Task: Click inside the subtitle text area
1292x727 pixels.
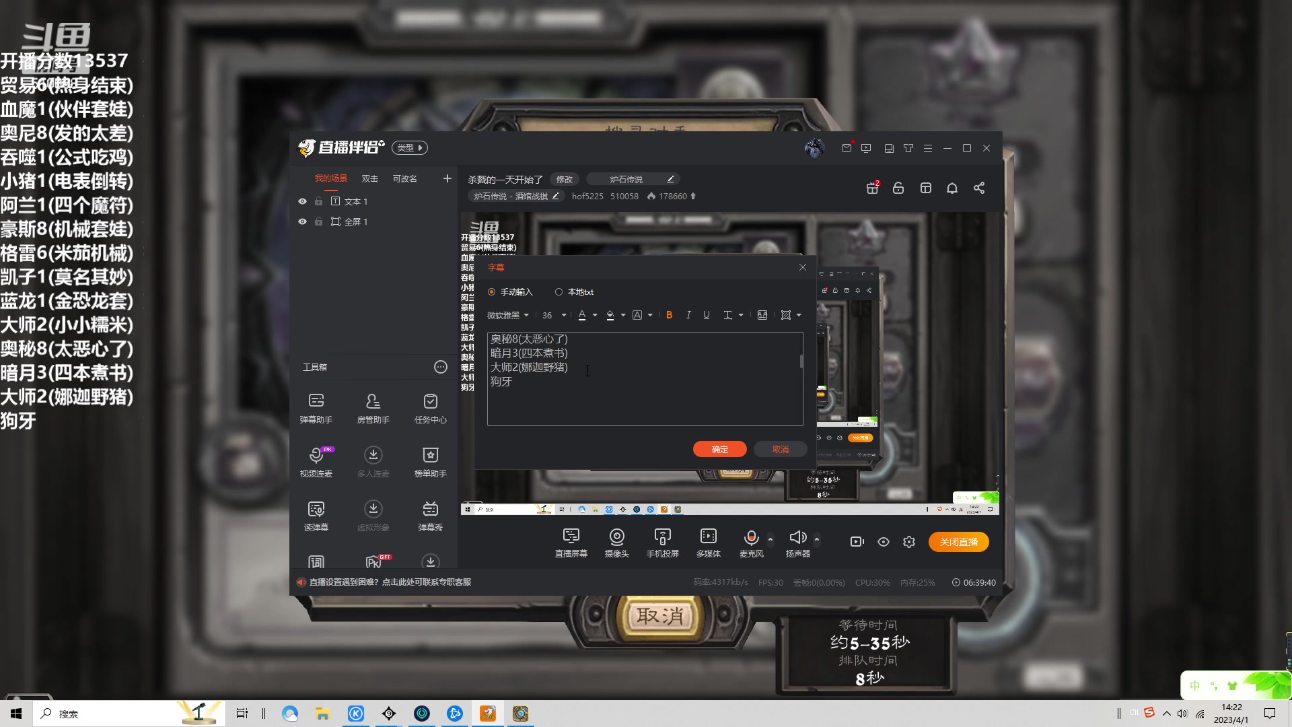Action: (644, 379)
